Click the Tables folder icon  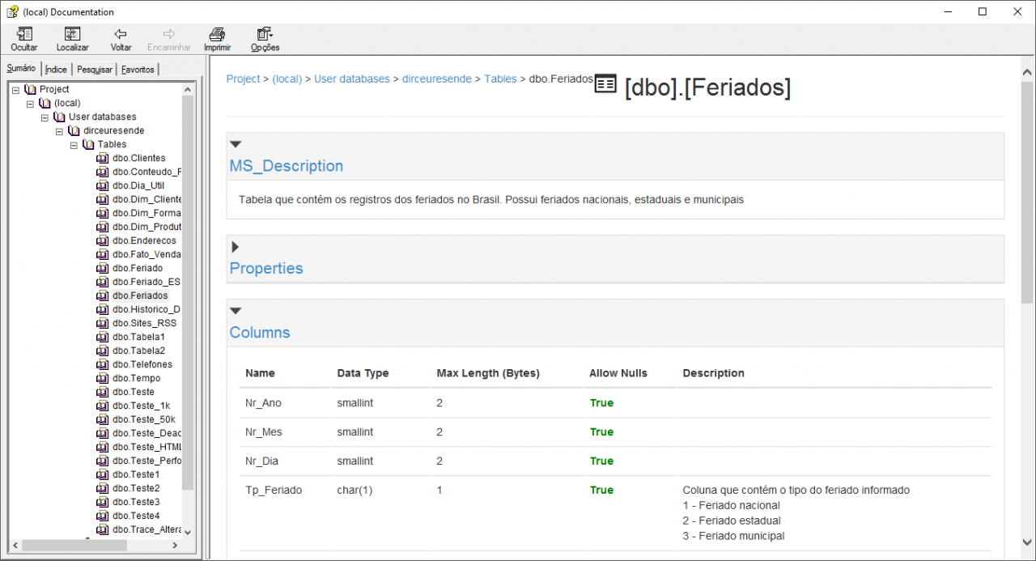[x=88, y=144]
